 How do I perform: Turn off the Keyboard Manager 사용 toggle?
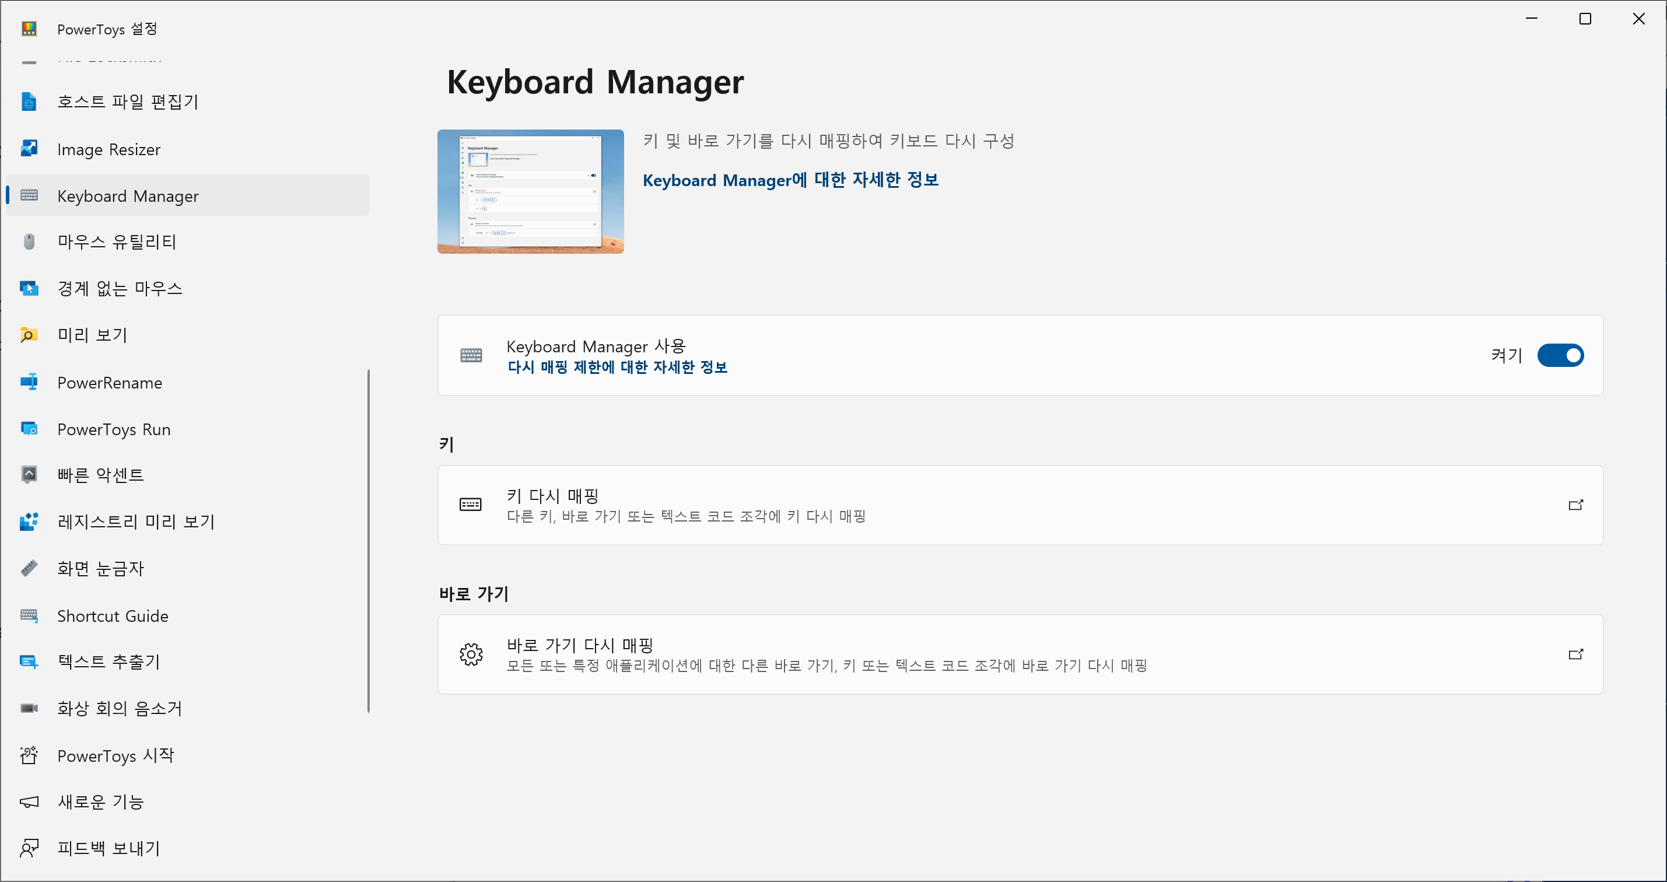pos(1560,355)
